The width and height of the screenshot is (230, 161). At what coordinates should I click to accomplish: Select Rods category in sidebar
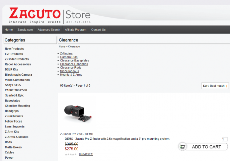pos(8,142)
